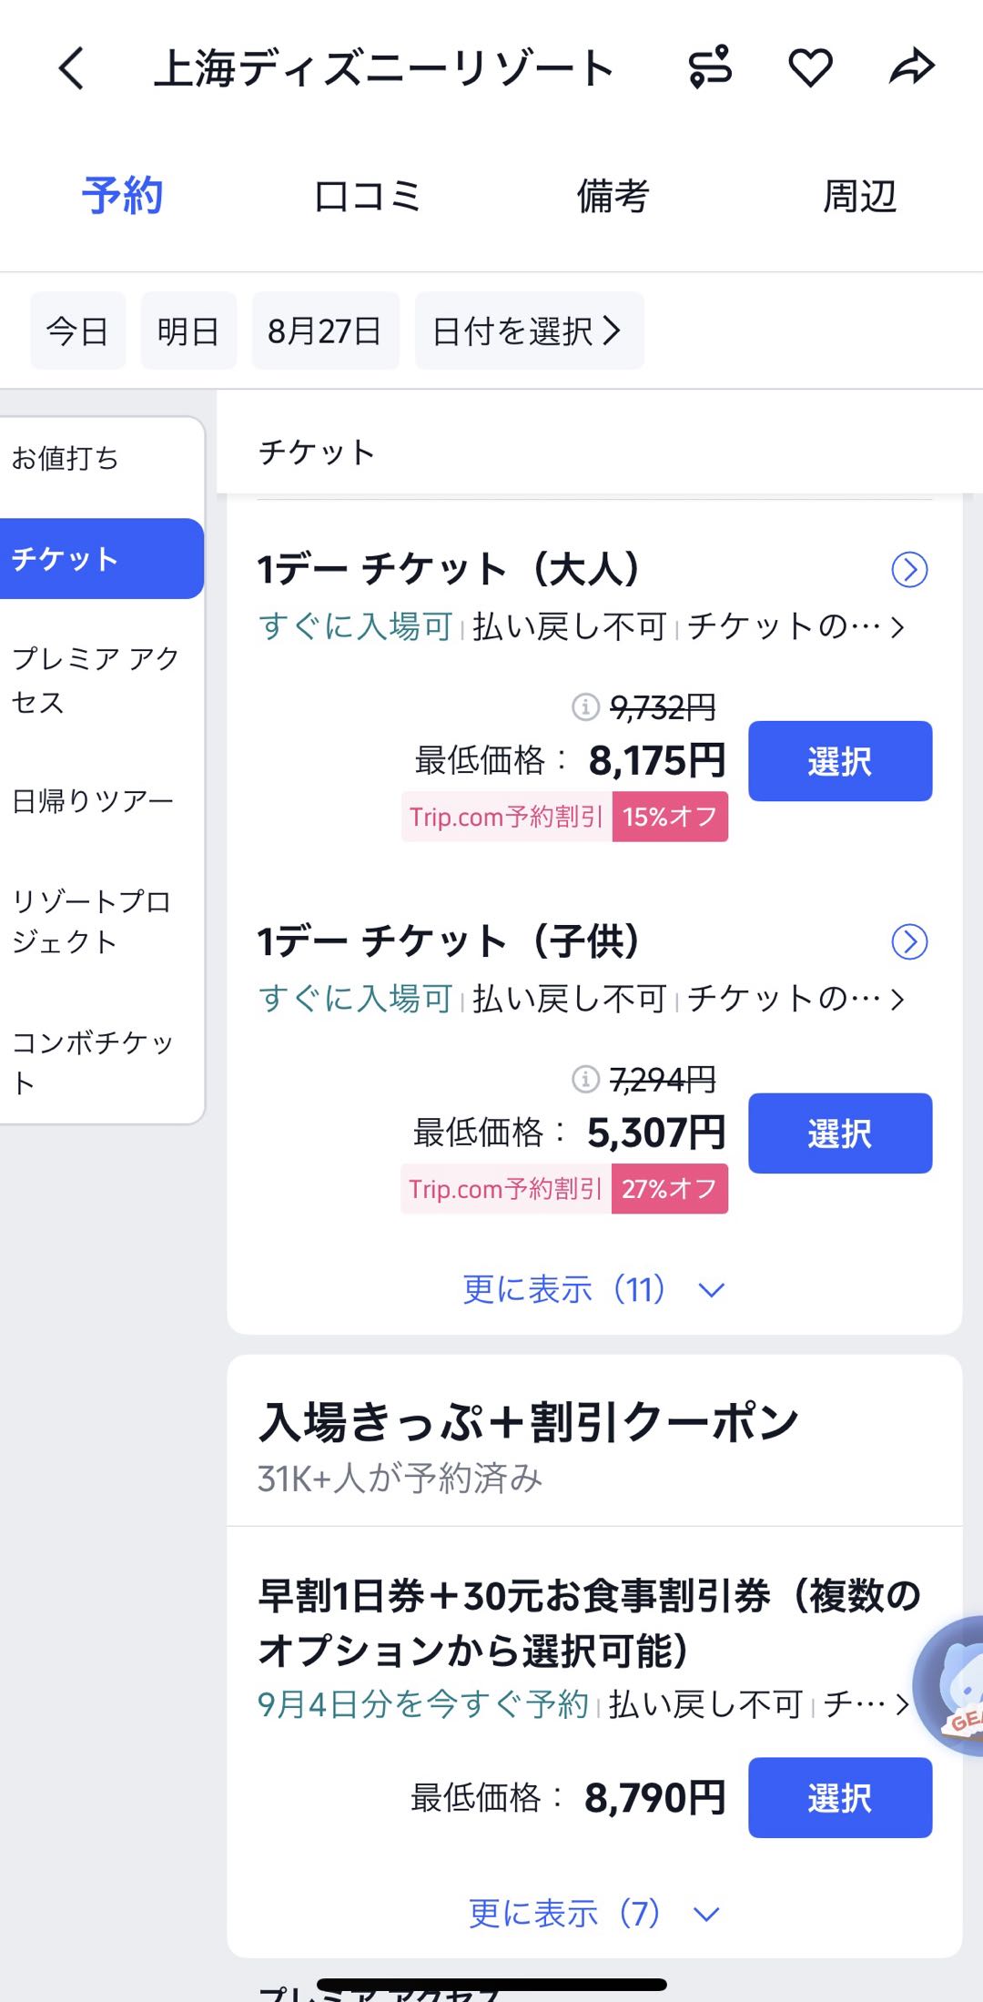Choose the 明日 date chip
This screenshot has height=2002, width=983.
(x=188, y=331)
